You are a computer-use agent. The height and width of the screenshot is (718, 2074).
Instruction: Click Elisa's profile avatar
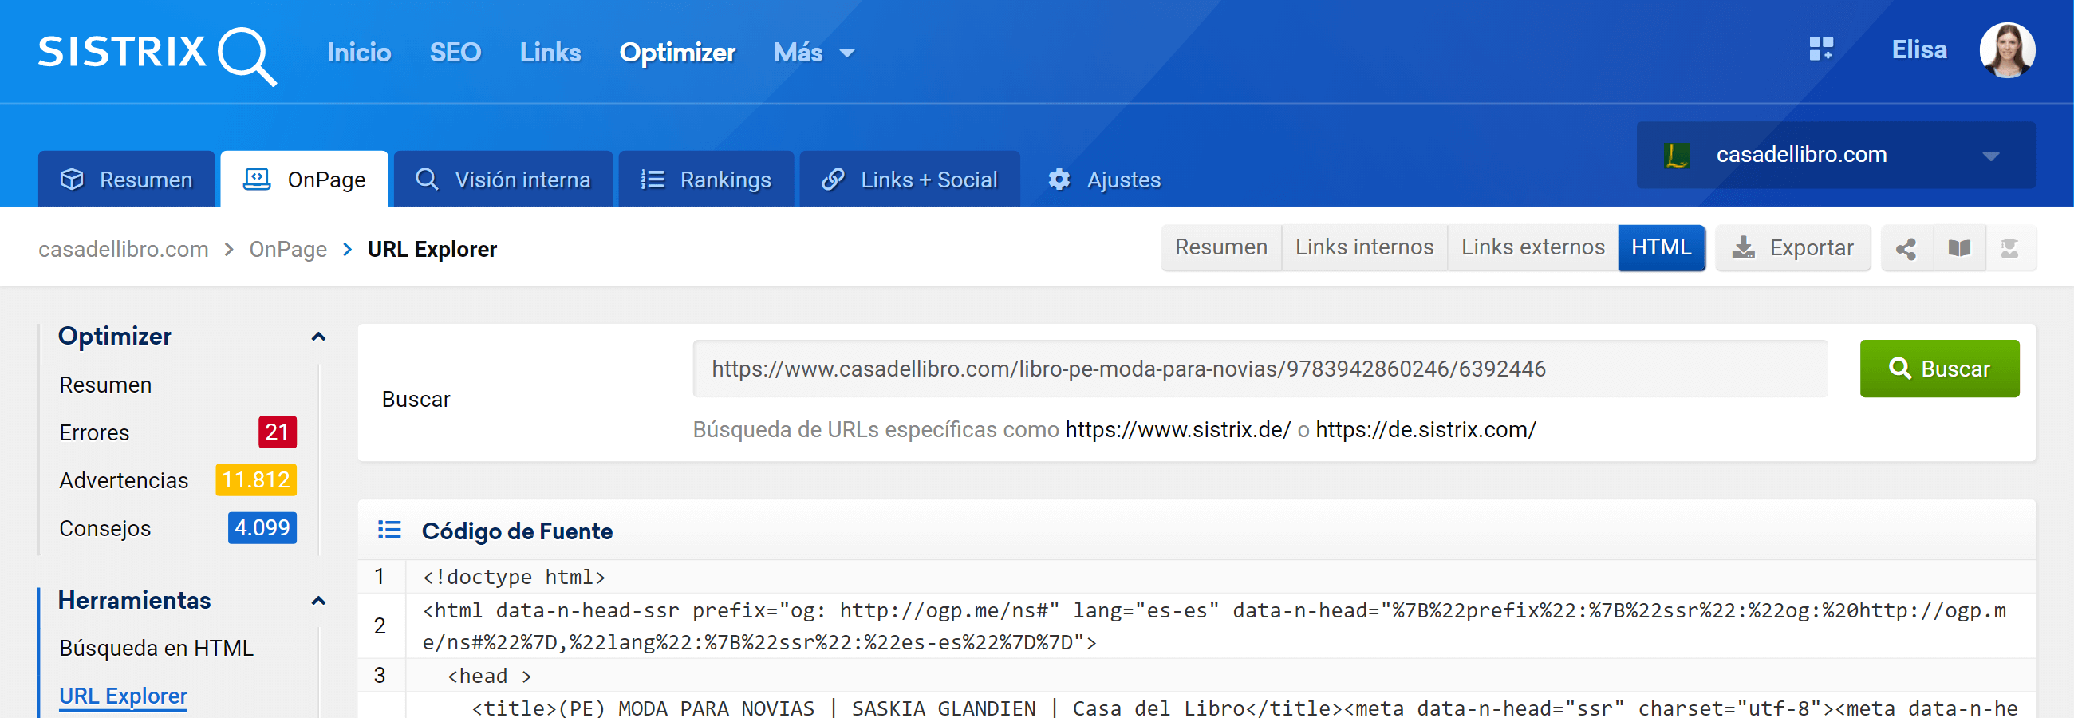point(2005,51)
